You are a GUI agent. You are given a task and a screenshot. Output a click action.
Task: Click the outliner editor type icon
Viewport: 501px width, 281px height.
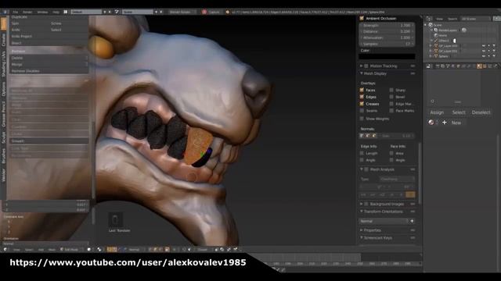tap(429, 19)
